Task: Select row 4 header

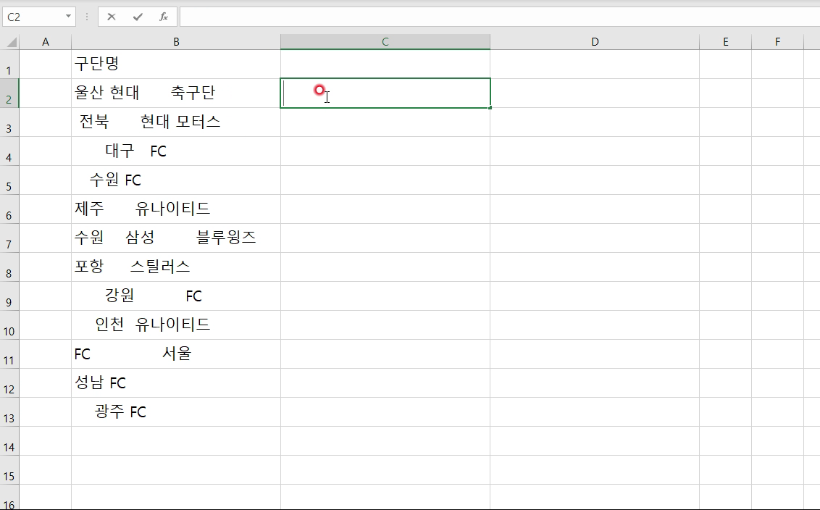Action: 9,151
